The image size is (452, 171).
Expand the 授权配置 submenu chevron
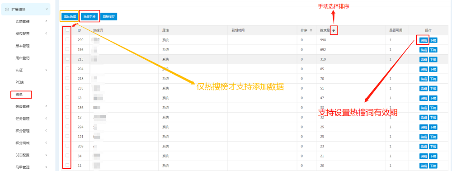[46, 33]
